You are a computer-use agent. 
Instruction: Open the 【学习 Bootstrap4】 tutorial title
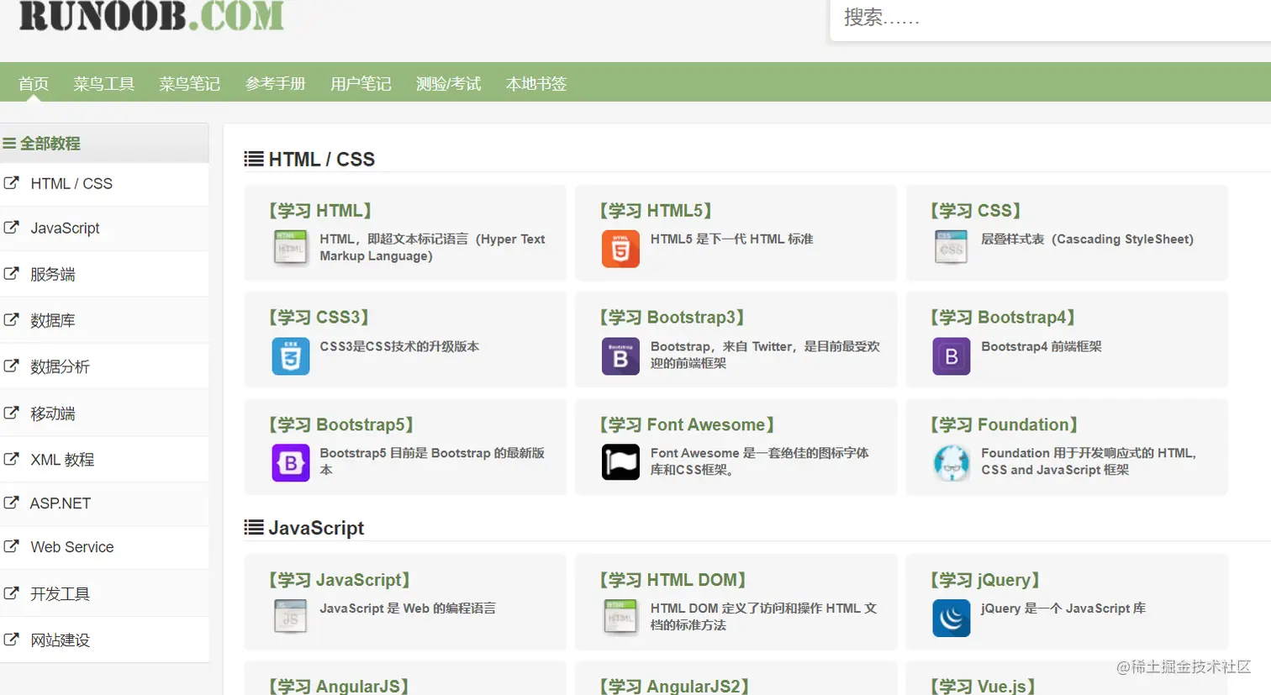tap(1003, 318)
